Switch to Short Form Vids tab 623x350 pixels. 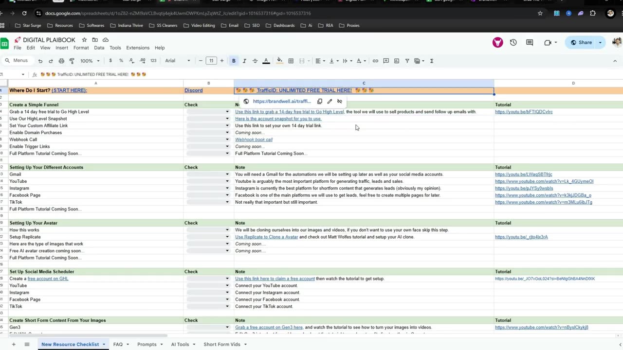[222, 344]
